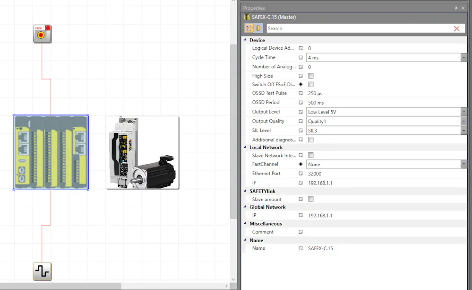Image resolution: width=472 pixels, height=290 pixels.
Task: Select the emergency stop block on canvas
Action: [42, 34]
